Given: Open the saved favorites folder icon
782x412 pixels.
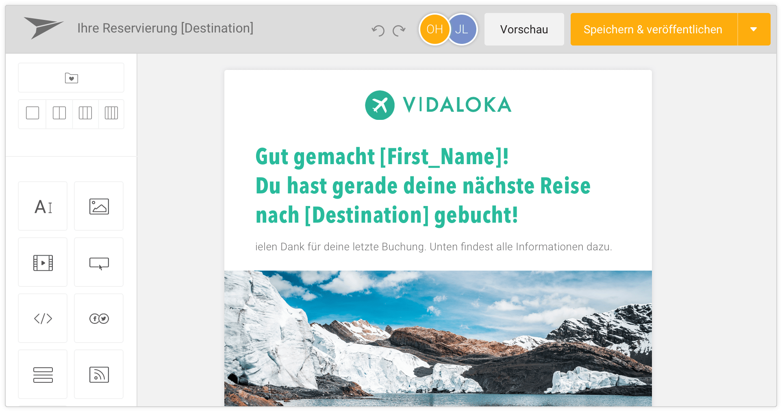Looking at the screenshot, I should [x=71, y=78].
